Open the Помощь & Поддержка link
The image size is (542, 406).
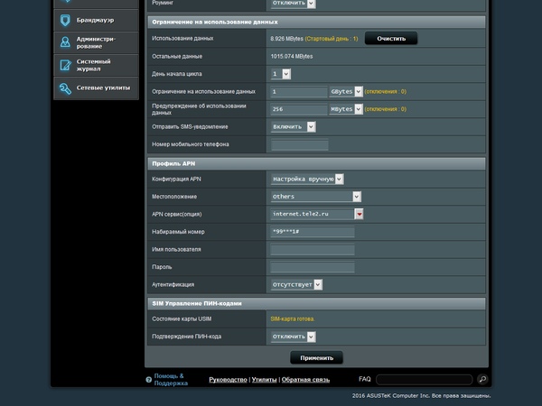coord(171,380)
